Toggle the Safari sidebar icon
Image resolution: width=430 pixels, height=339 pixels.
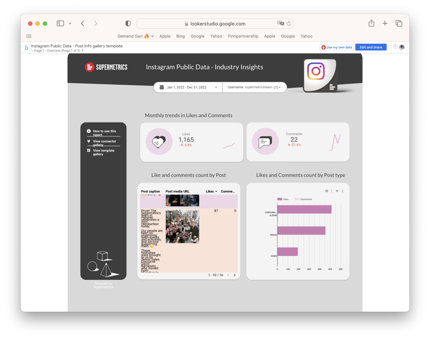pos(60,23)
